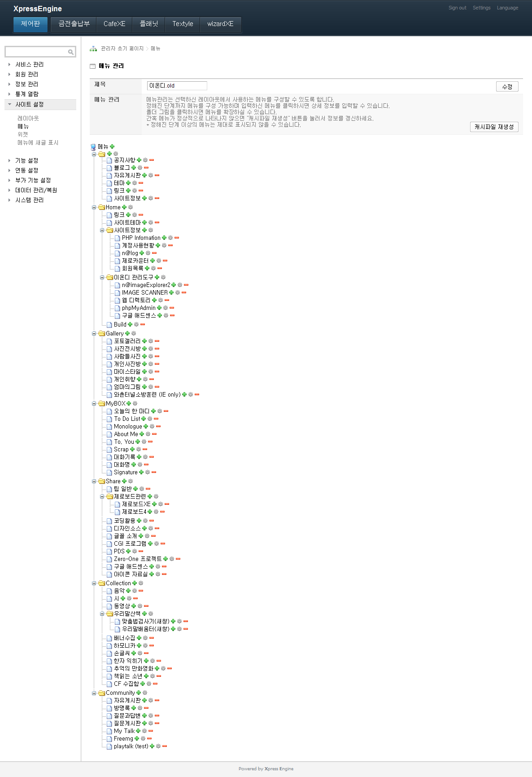Collapse the Share tree node

pos(94,481)
